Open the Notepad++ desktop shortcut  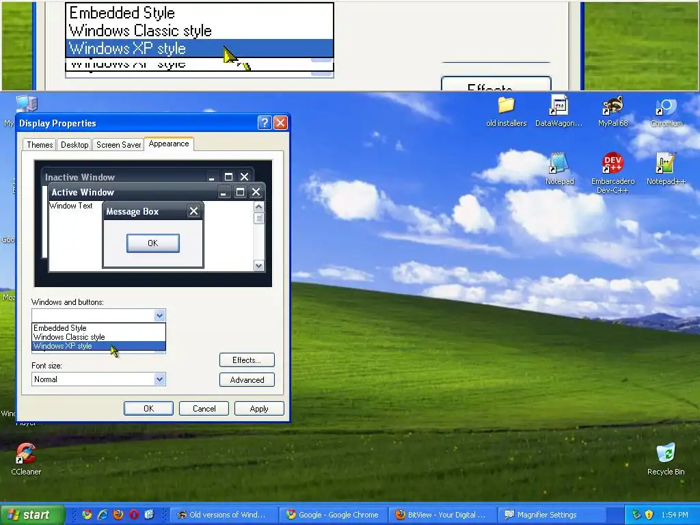coord(666,163)
